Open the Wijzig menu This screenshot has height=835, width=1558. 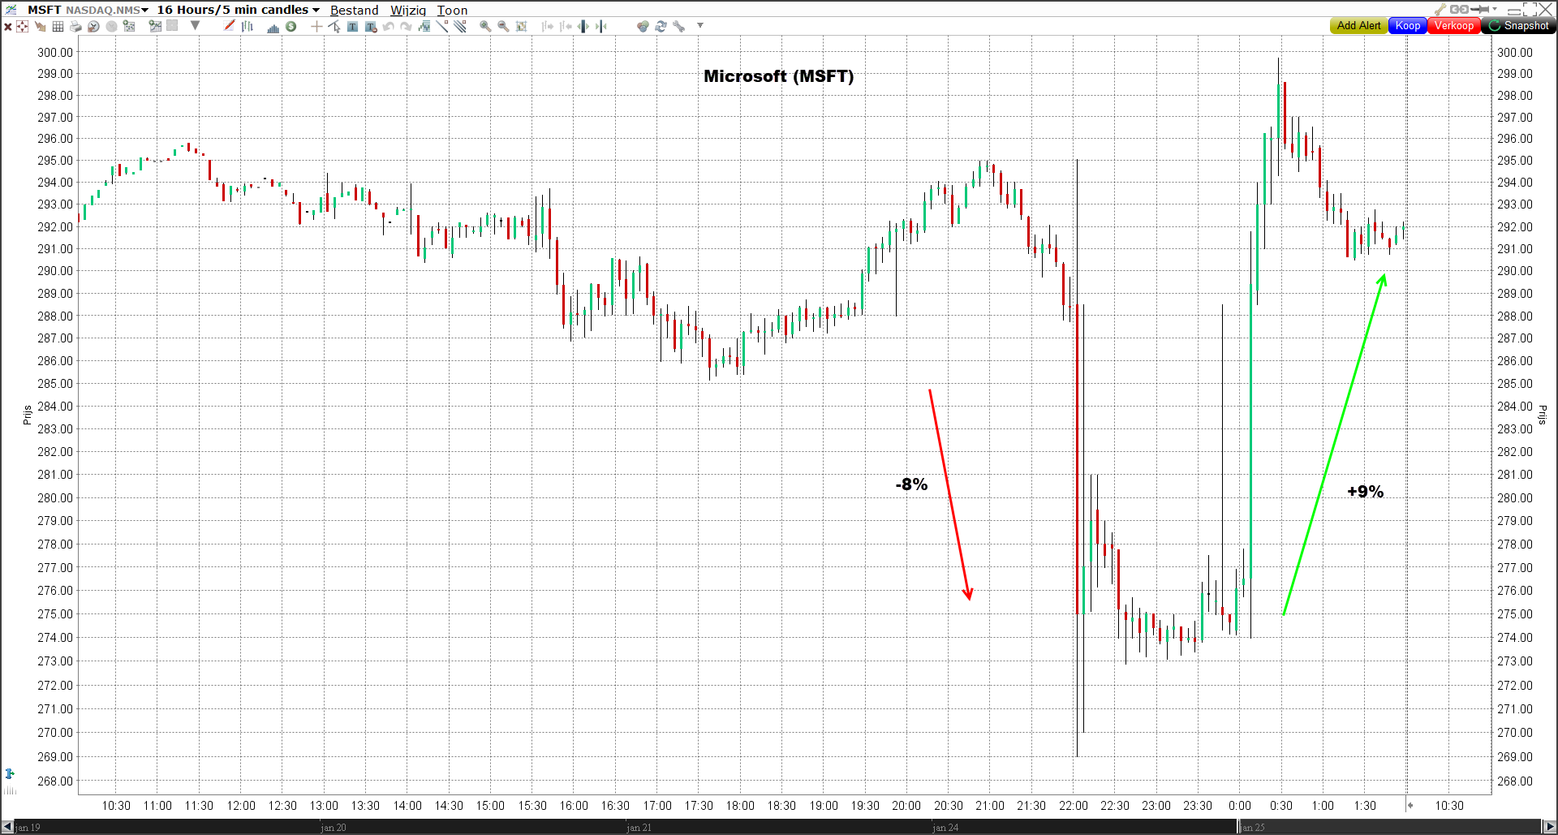[408, 10]
